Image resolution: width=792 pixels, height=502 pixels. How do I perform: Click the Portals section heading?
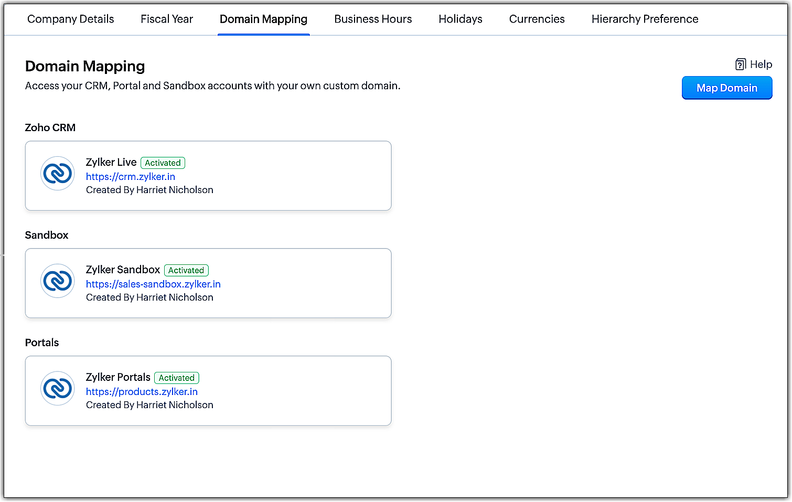42,343
